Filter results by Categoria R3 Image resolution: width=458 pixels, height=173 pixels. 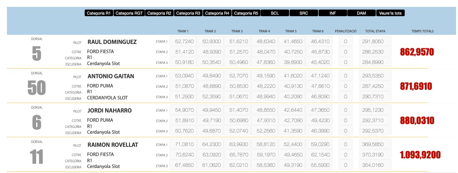click(x=188, y=13)
